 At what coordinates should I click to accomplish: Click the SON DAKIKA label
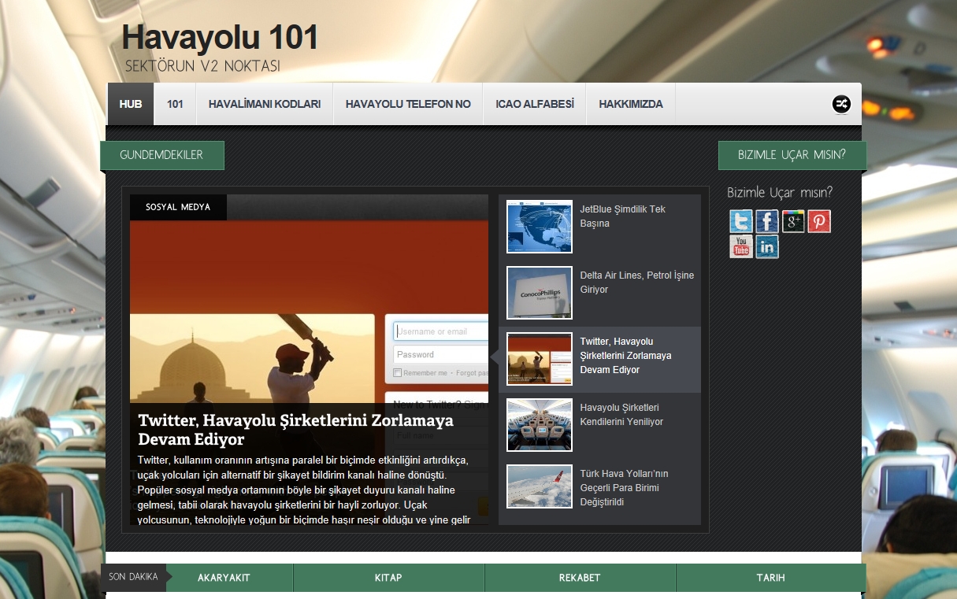[x=133, y=577]
